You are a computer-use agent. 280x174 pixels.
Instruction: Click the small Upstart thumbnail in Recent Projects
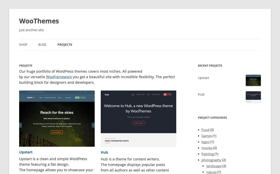click(x=253, y=80)
